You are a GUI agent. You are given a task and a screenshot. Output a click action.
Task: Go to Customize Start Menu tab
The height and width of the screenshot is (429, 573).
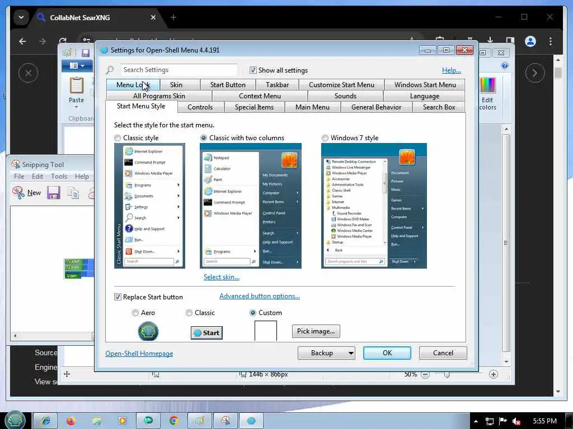(x=341, y=85)
